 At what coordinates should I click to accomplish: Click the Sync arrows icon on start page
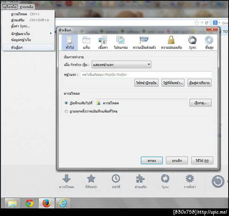coord(165,179)
